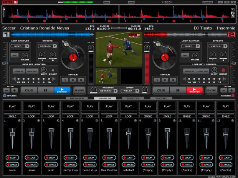The height and width of the screenshot is (178, 238).
Task: Click Deck 1 blue song progress waveform
Action: point(52,35)
